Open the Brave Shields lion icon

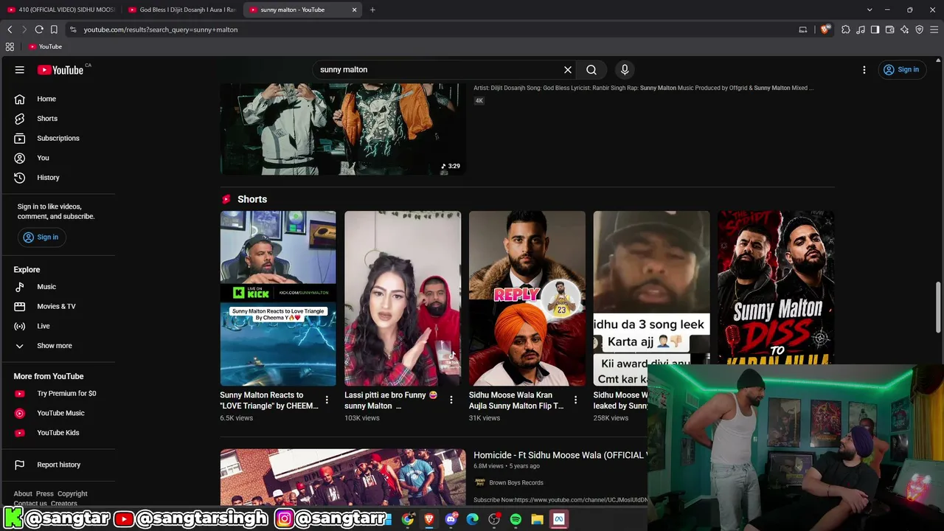coord(825,29)
